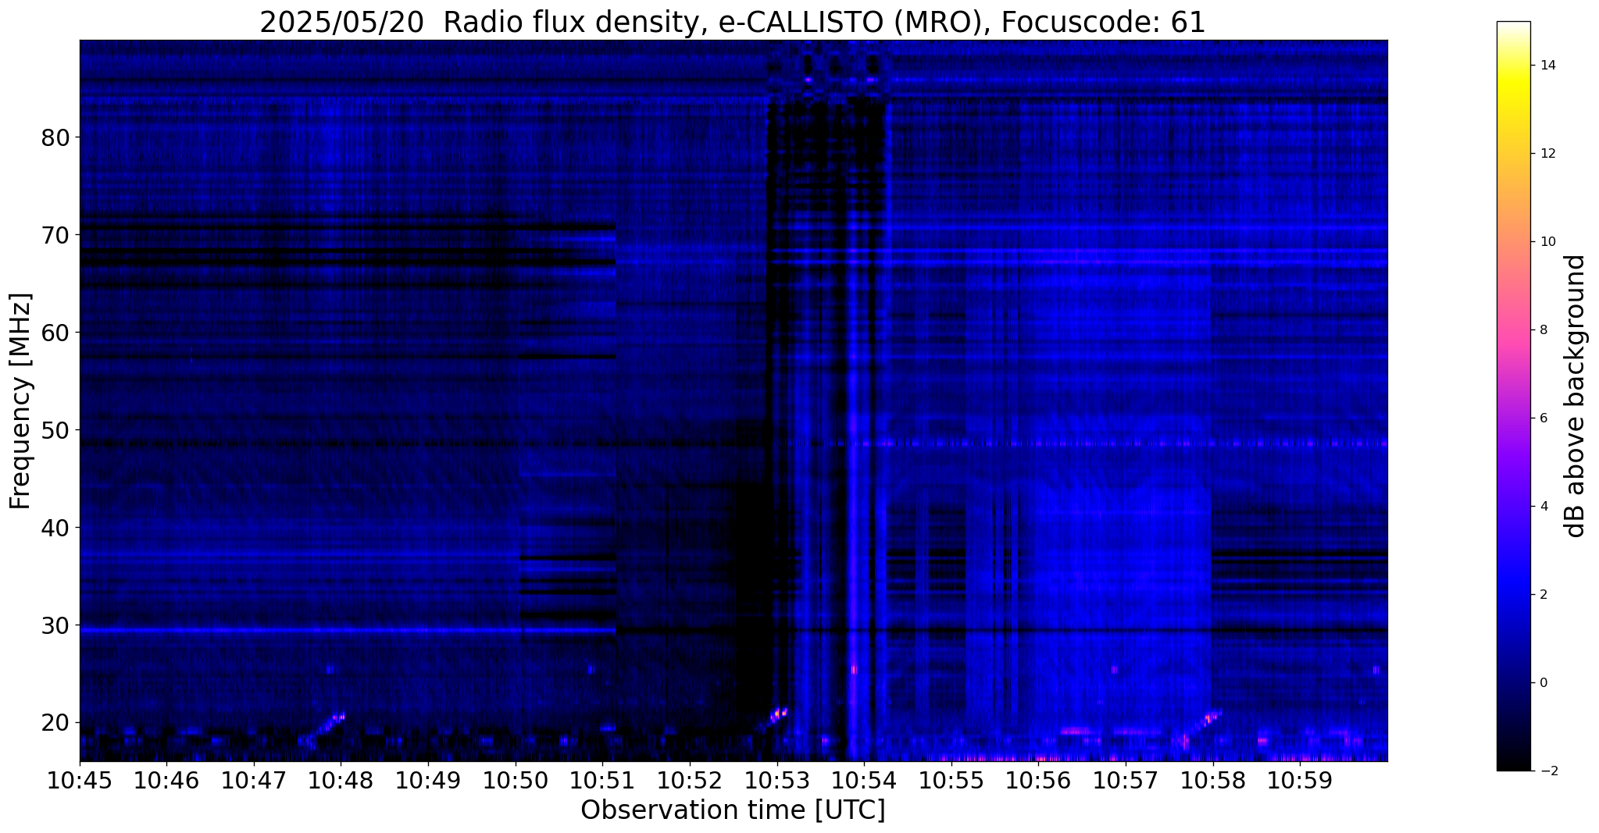
Task: Click the colorbar tick label 8
Action: [1543, 330]
